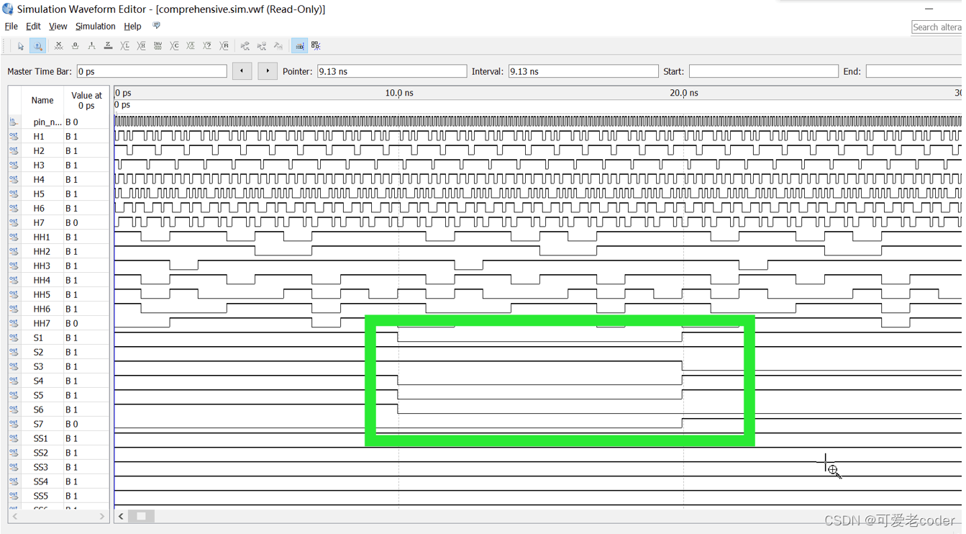
Task: Click the waveform horizontal scrollbar thumb
Action: [141, 516]
